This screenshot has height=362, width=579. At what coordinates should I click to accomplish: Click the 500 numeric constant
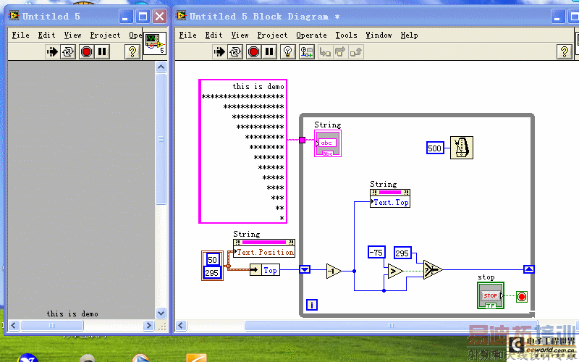434,148
